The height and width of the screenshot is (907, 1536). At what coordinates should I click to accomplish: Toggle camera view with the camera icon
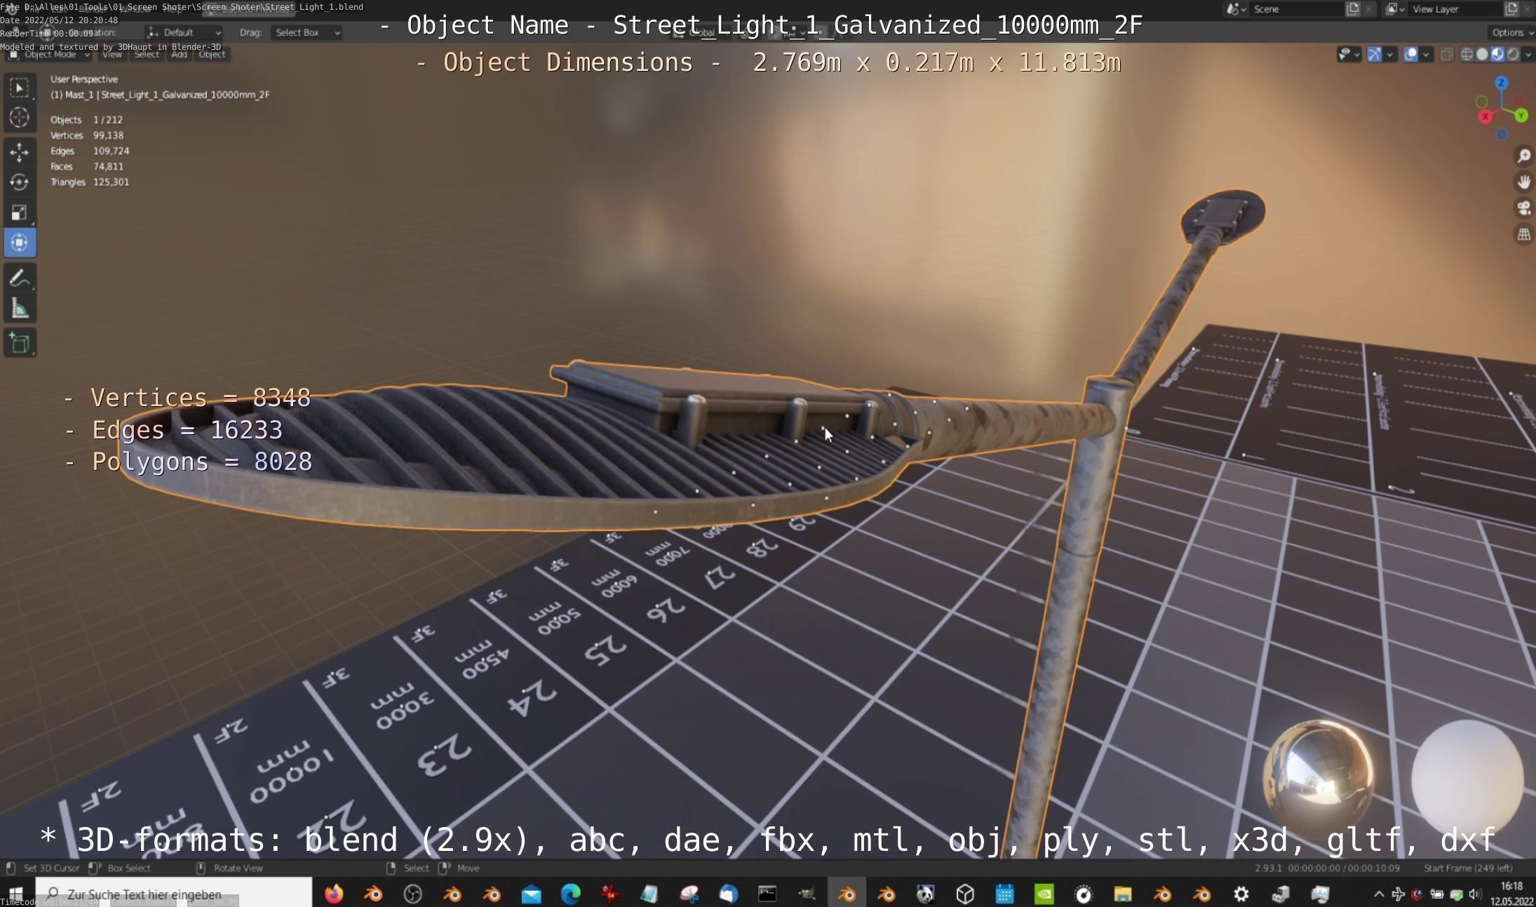(x=1523, y=208)
